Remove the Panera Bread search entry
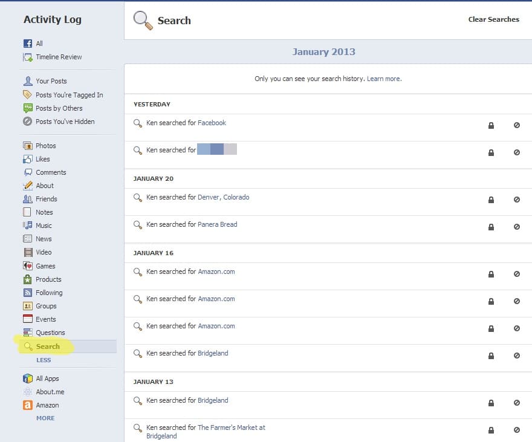 pos(517,227)
